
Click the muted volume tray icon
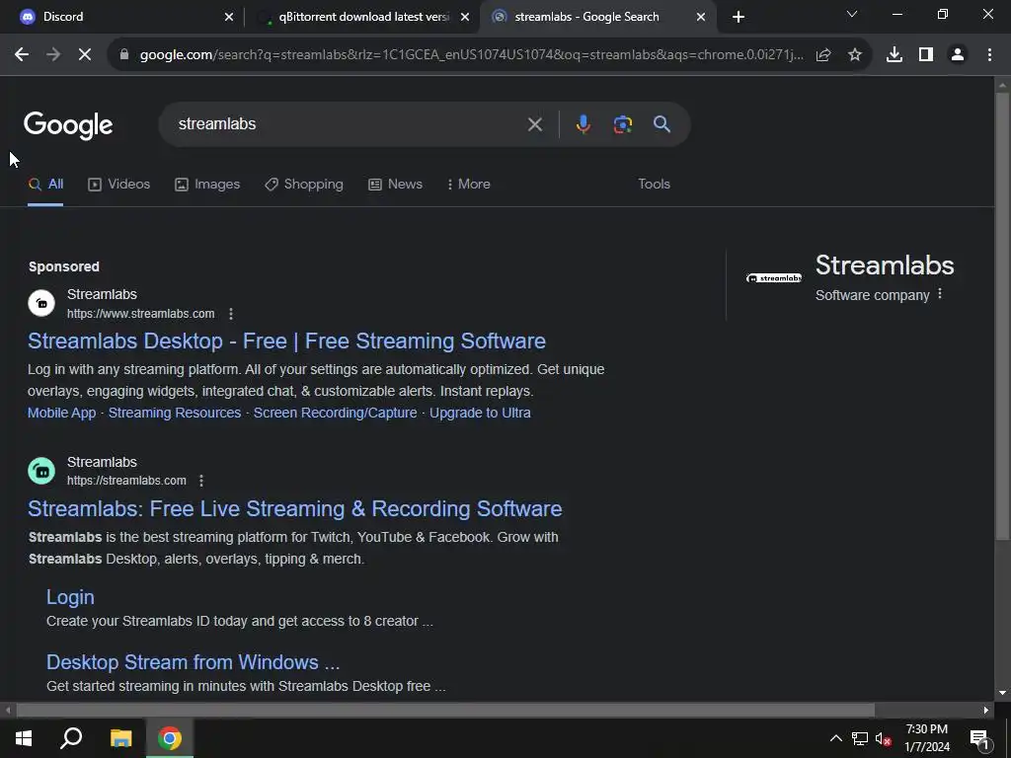[x=884, y=738]
